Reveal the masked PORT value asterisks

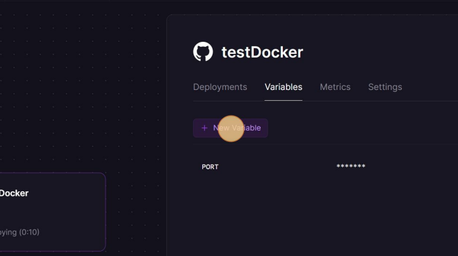pyautogui.click(x=351, y=166)
